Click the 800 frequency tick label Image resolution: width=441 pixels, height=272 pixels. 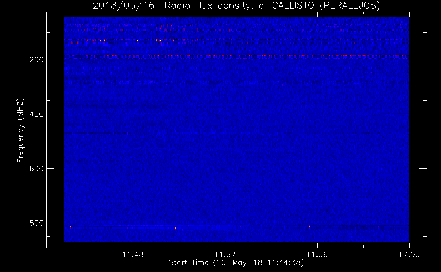[36, 223]
